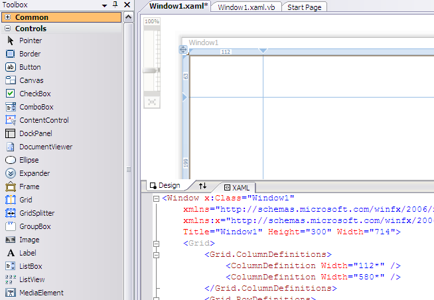Click the 112 column width label

[226, 52]
